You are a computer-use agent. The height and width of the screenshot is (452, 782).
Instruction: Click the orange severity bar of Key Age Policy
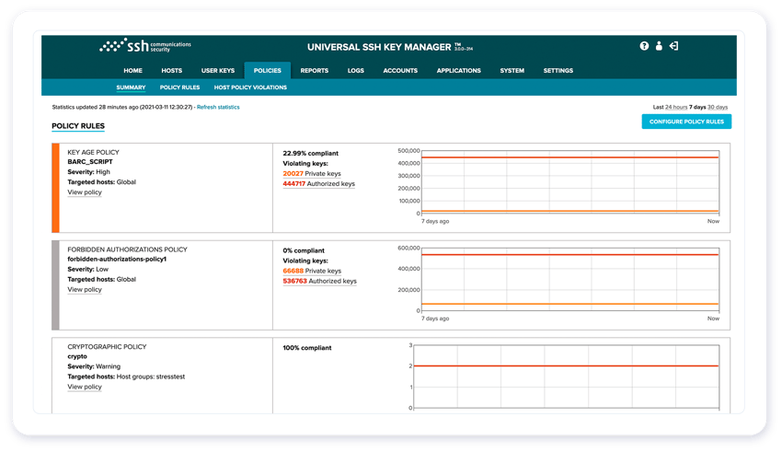(56, 188)
